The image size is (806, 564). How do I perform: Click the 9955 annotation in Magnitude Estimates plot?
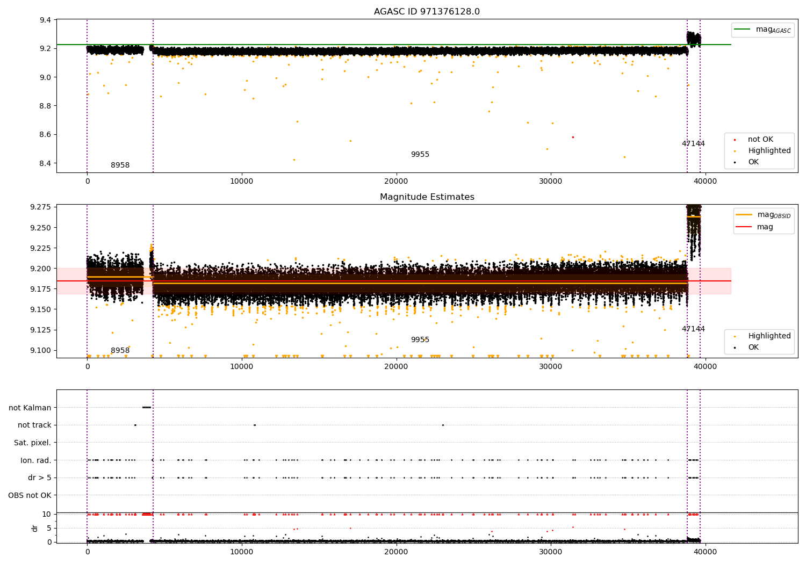tap(420, 340)
